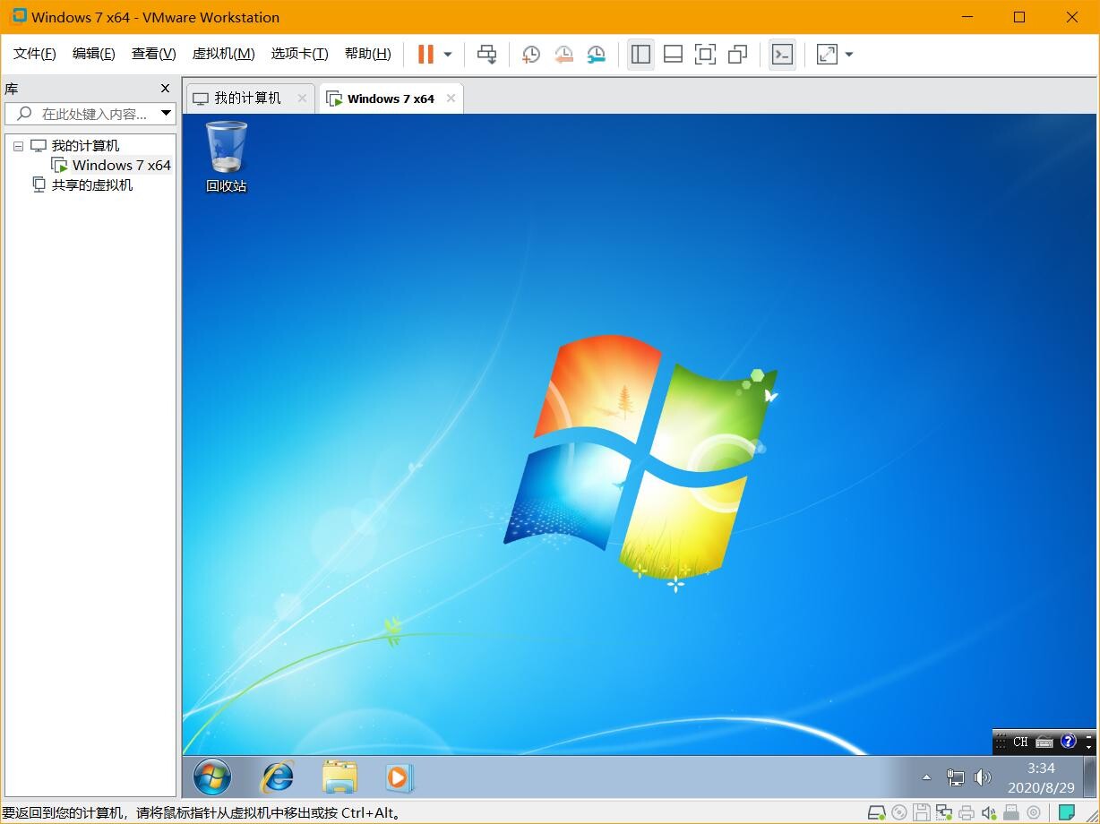Open the library search filter dropdown
This screenshot has width=1100, height=824.
tap(166, 114)
